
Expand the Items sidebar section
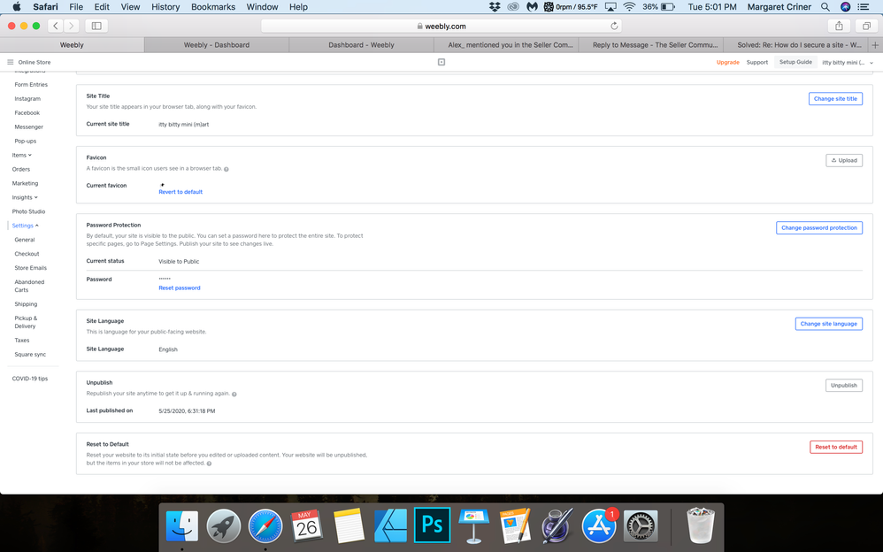[22, 155]
